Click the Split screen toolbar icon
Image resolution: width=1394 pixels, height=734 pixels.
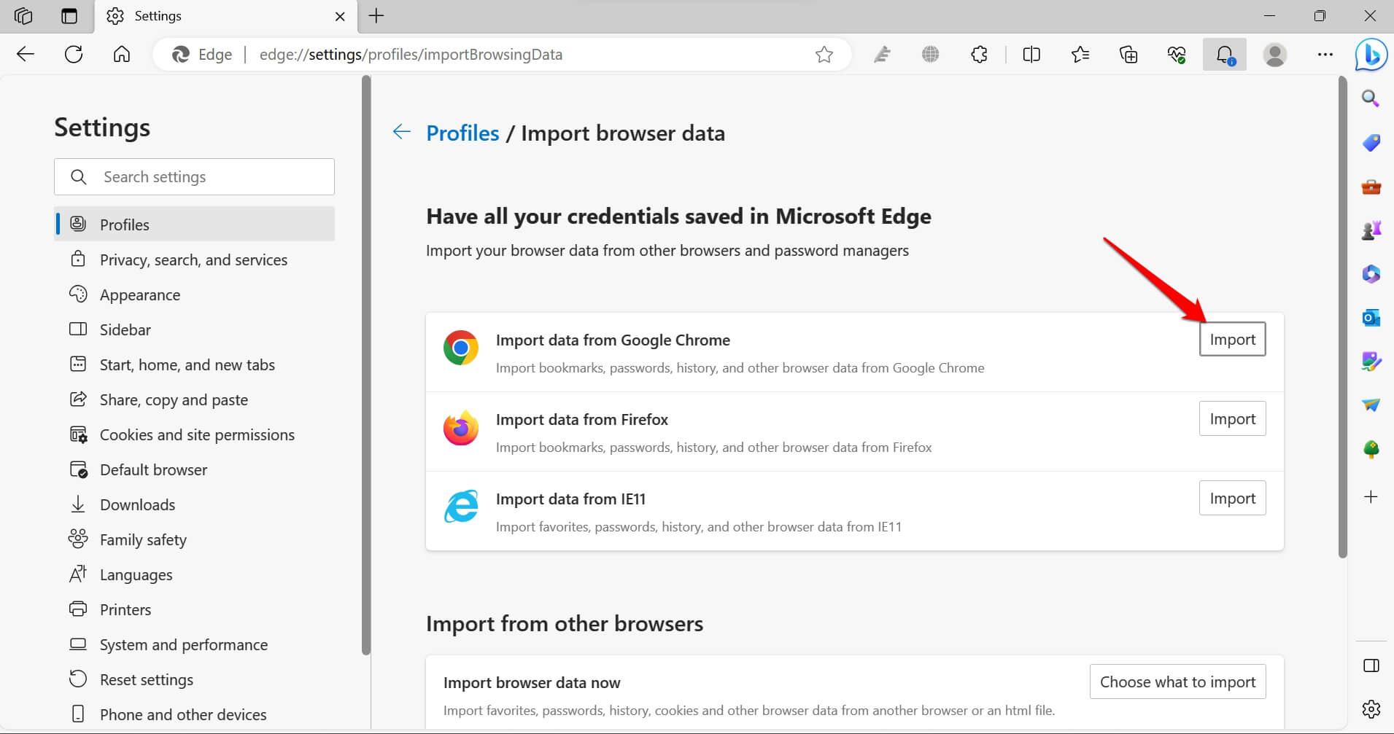click(x=1031, y=55)
